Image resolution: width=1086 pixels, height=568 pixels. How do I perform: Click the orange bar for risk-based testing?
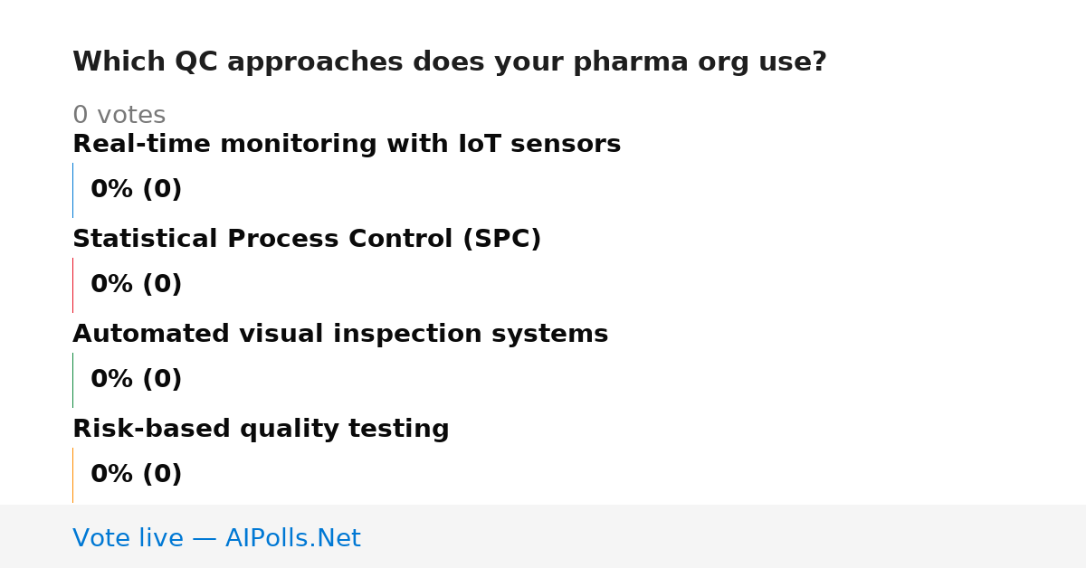coord(72,475)
